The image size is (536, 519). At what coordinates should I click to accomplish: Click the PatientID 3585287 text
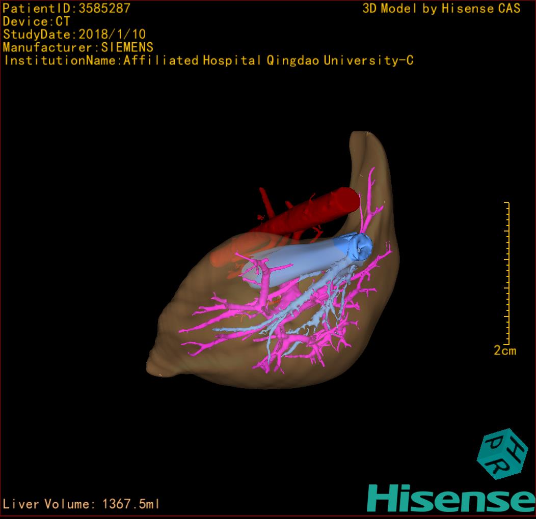(67, 8)
